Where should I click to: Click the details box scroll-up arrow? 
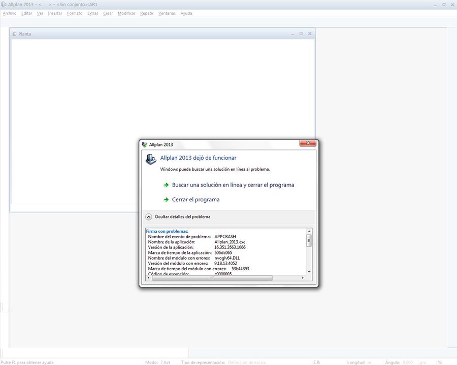(309, 231)
